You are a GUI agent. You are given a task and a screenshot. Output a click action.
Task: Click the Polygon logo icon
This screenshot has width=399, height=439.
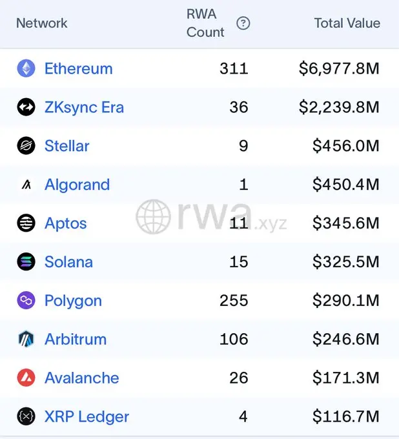[x=26, y=301]
